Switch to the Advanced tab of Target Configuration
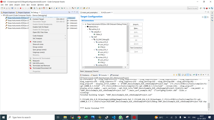Screen dimensions: 214x120 click(88, 71)
